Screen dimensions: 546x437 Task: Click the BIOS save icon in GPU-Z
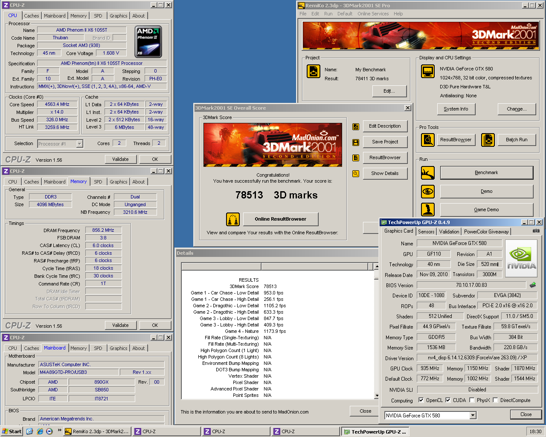click(x=533, y=285)
